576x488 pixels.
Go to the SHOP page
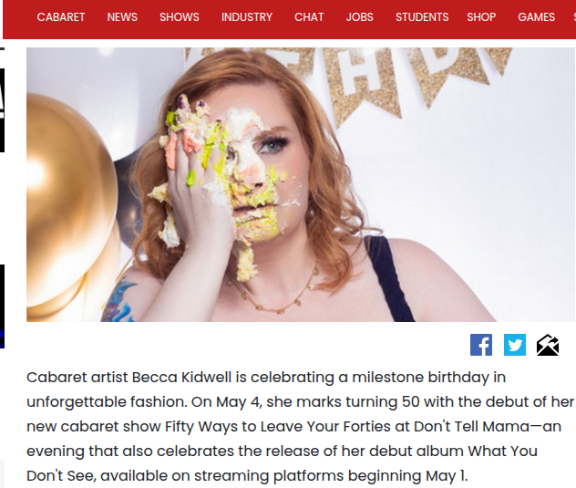click(481, 17)
